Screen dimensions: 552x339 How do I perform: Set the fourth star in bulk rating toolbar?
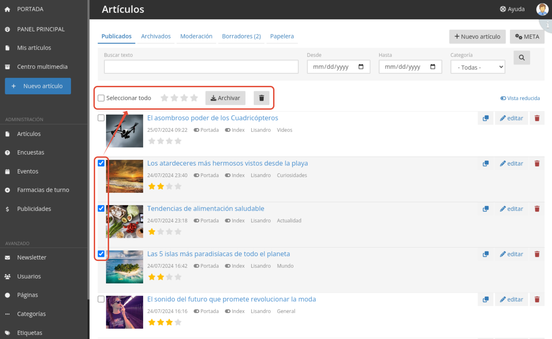pyautogui.click(x=194, y=98)
